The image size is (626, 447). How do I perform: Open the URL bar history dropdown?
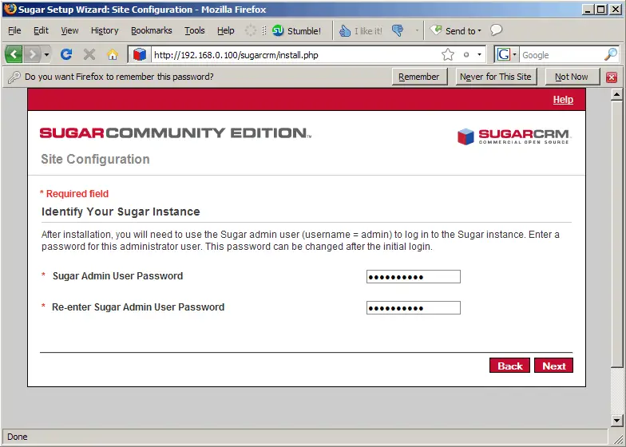click(x=479, y=54)
